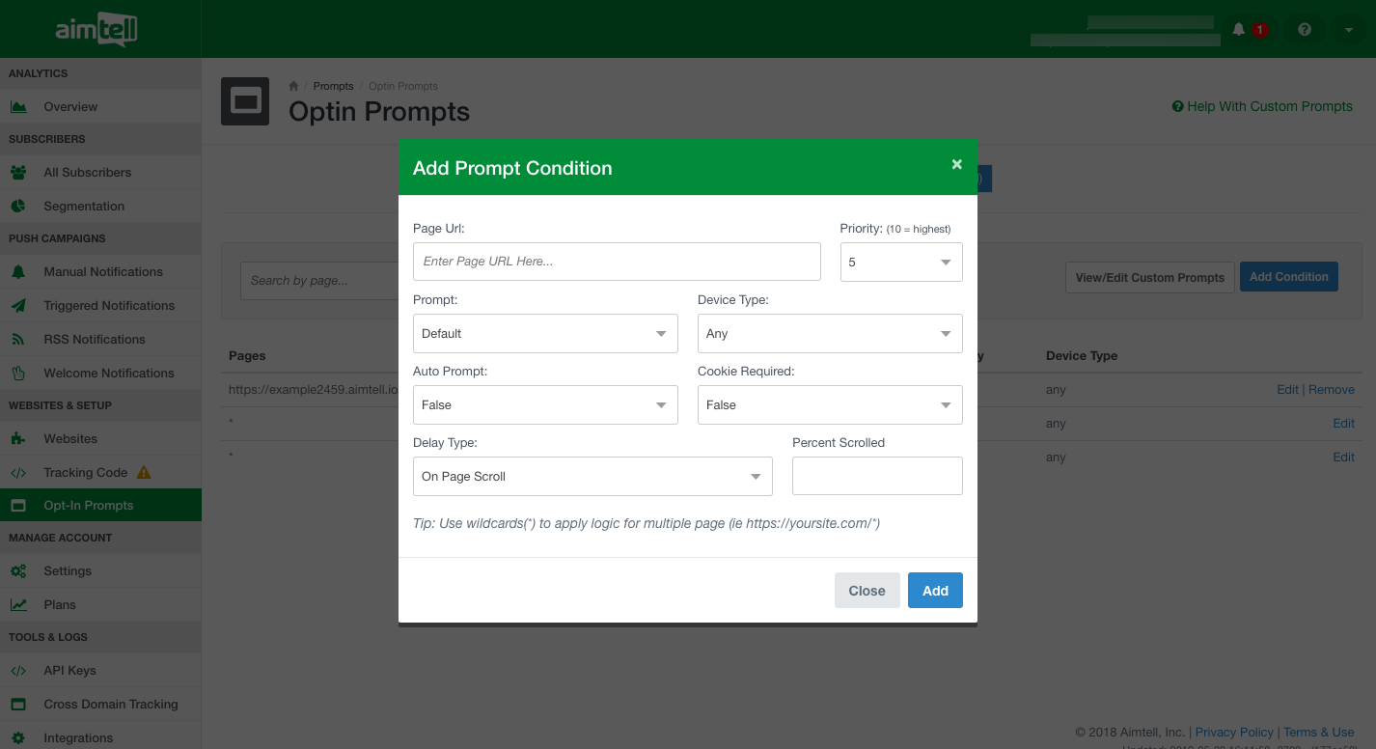Open the help question mark icon
Viewport: 1376px width, 749px height.
1305,30
